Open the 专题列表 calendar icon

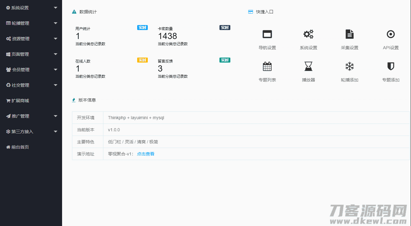[267, 66]
